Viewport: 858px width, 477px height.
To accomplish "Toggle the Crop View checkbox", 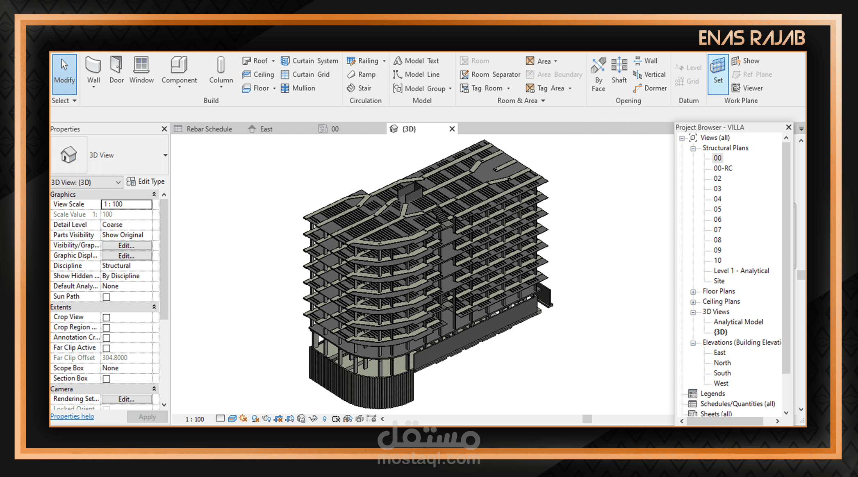I will pyautogui.click(x=107, y=317).
